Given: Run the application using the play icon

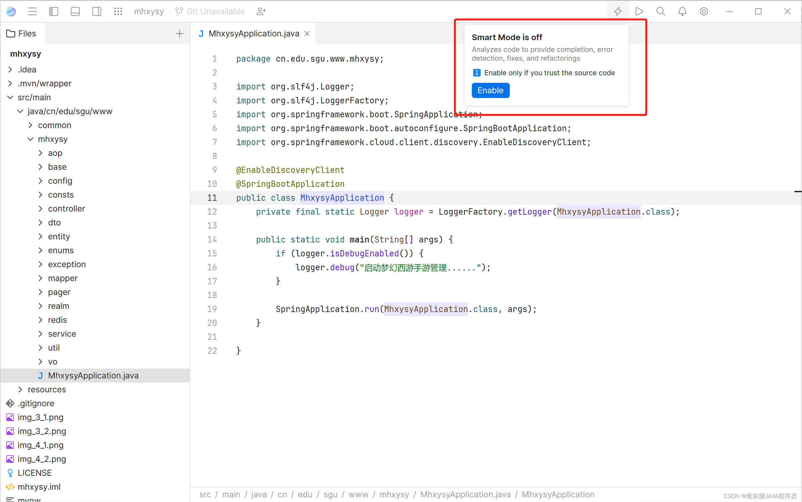Looking at the screenshot, I should pyautogui.click(x=639, y=11).
